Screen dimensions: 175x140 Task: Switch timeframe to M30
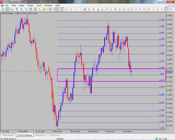click(x=149, y=9)
